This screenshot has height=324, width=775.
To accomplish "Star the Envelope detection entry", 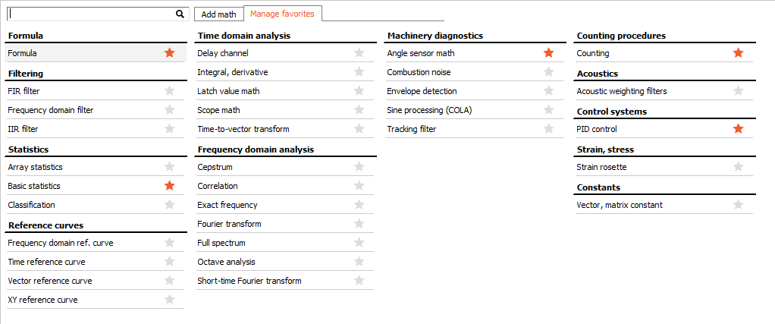I will [x=548, y=91].
